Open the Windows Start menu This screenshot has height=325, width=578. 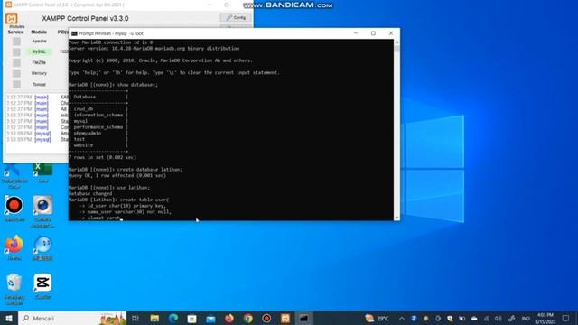pyautogui.click(x=9, y=318)
